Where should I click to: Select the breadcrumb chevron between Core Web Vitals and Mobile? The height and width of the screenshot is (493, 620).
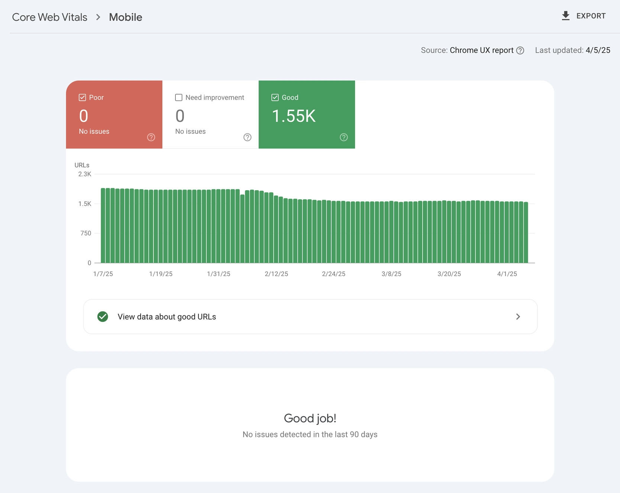(x=98, y=17)
